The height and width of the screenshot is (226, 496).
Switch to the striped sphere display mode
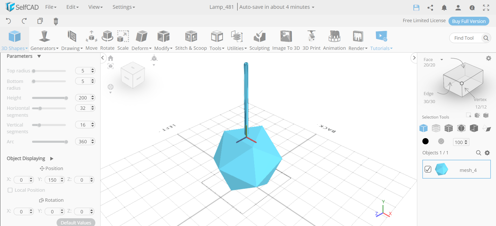click(441, 141)
